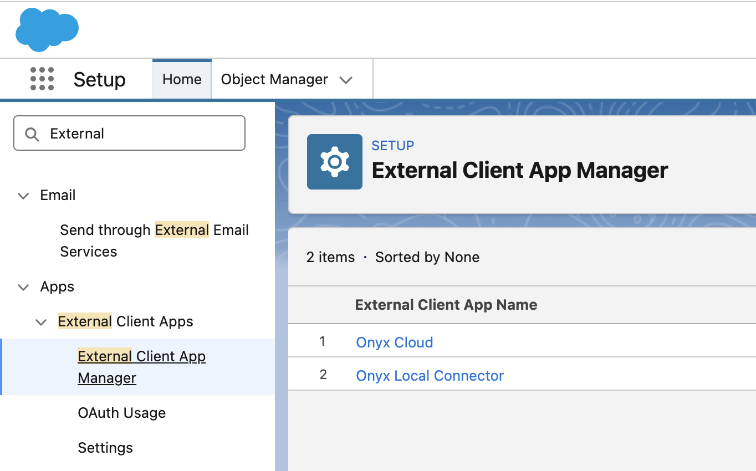Click the Setup app name text
The height and width of the screenshot is (471, 756).
coord(100,79)
